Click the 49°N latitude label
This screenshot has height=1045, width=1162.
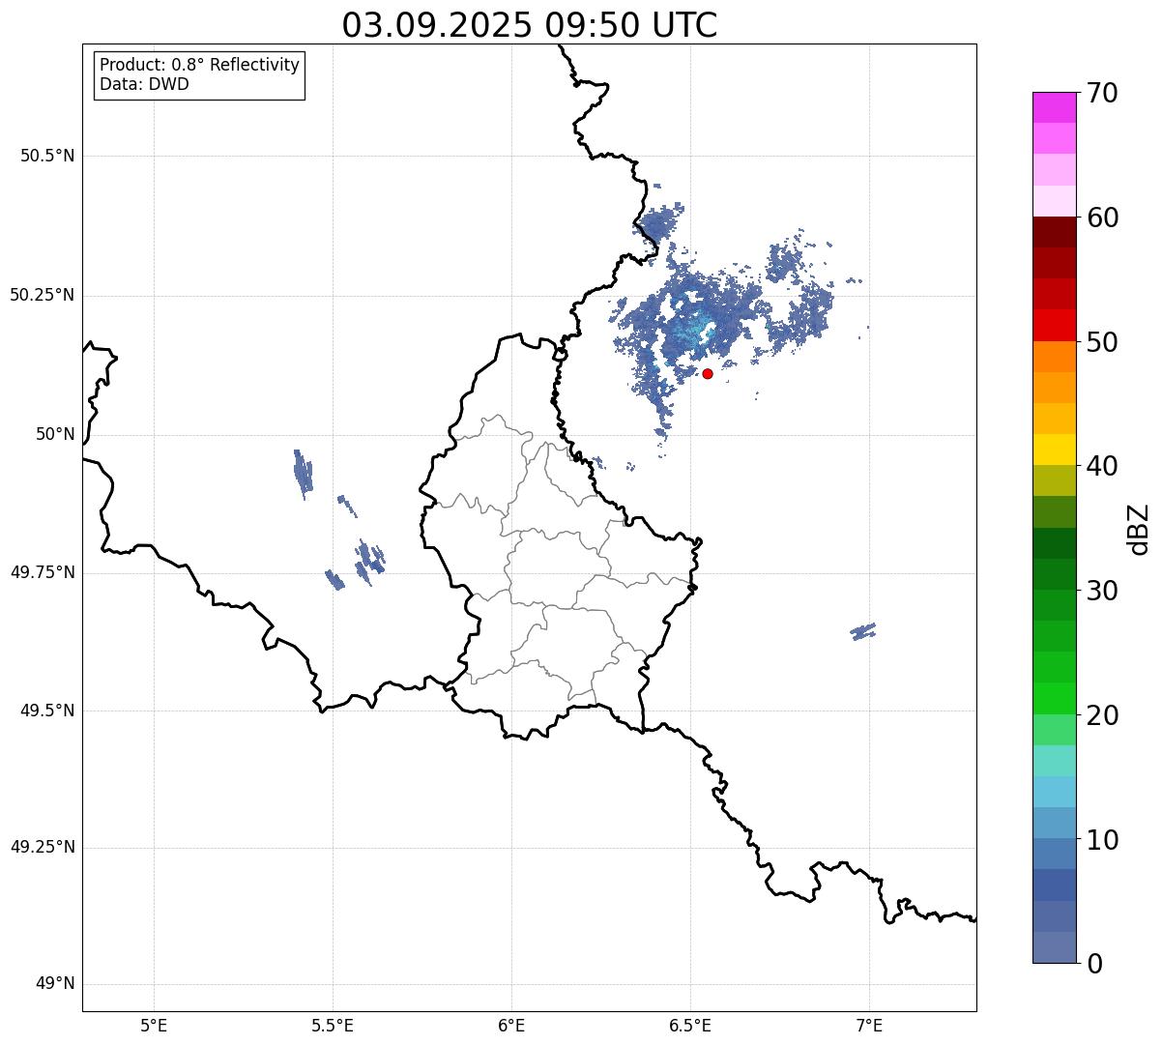pyautogui.click(x=55, y=983)
